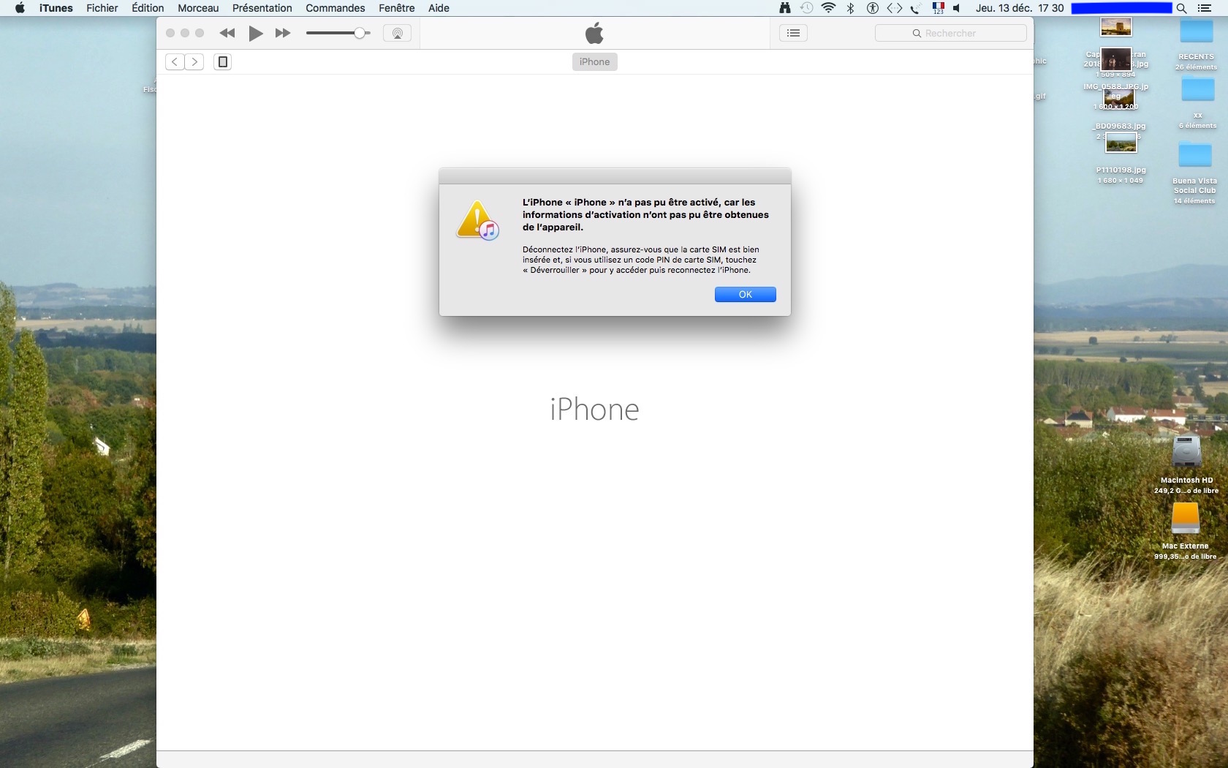Open the Morceau menu
The height and width of the screenshot is (768, 1228).
(198, 8)
